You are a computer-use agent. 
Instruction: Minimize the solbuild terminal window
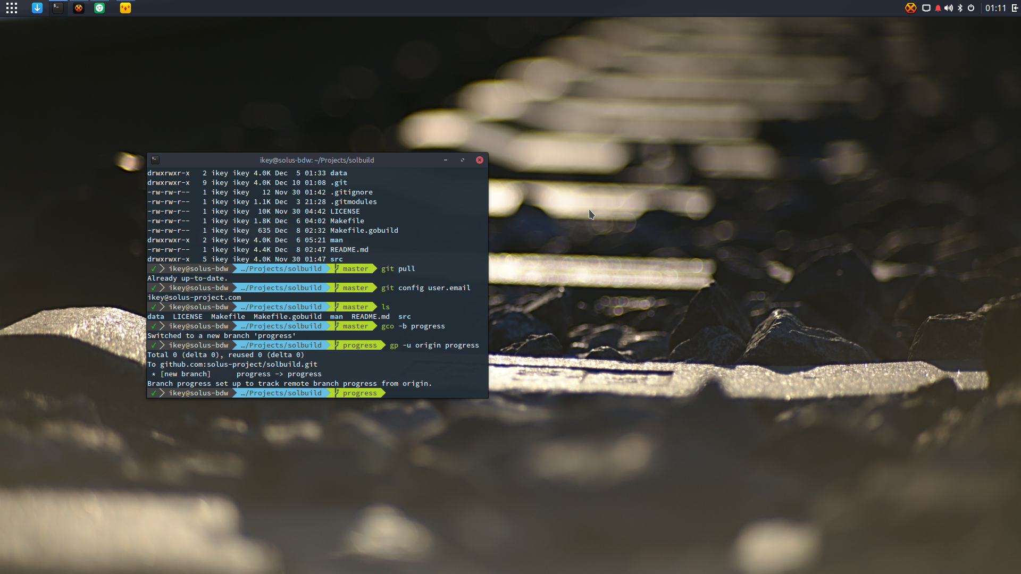coord(446,160)
